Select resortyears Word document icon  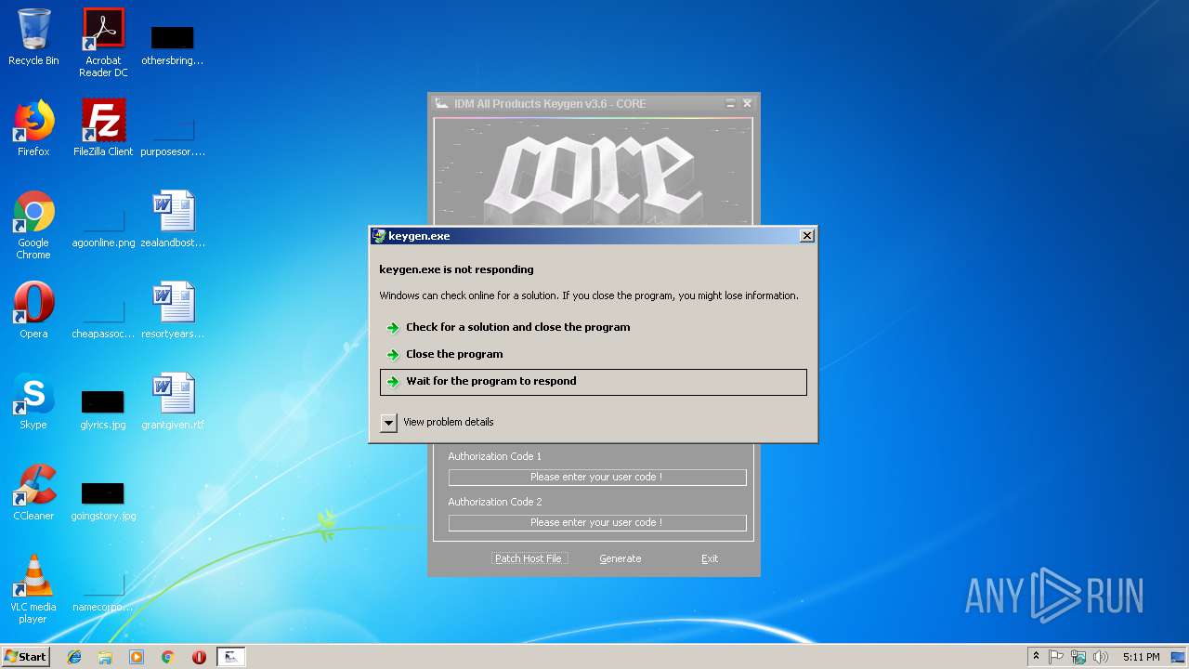click(173, 310)
